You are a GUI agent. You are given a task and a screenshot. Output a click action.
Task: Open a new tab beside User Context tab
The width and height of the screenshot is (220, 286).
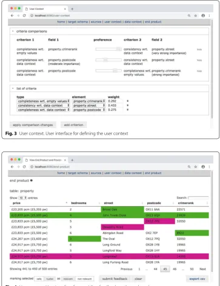[72, 9]
